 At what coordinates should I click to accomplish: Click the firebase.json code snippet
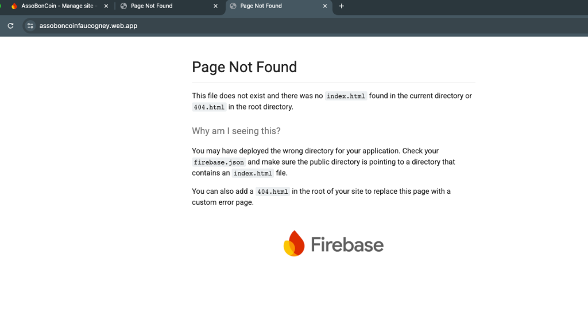218,162
